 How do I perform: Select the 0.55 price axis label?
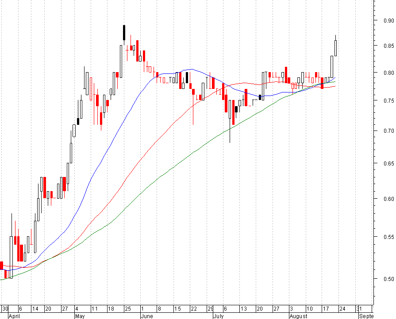coord(388,237)
